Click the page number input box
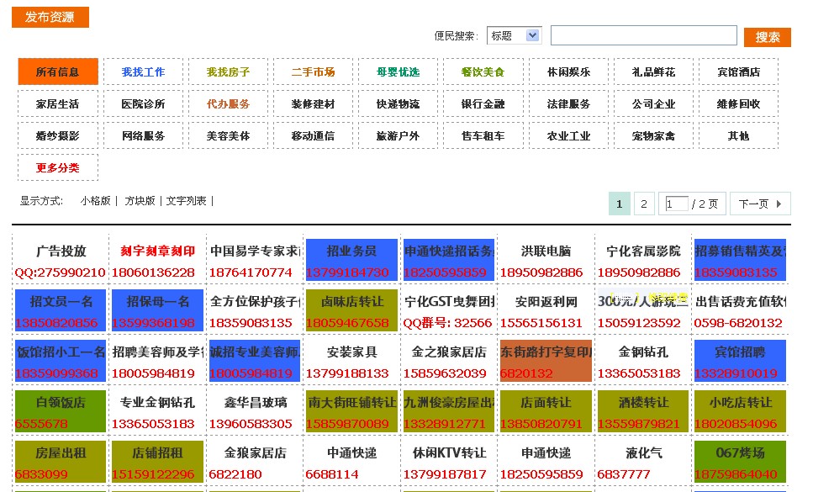The height and width of the screenshot is (492, 813). click(x=676, y=204)
